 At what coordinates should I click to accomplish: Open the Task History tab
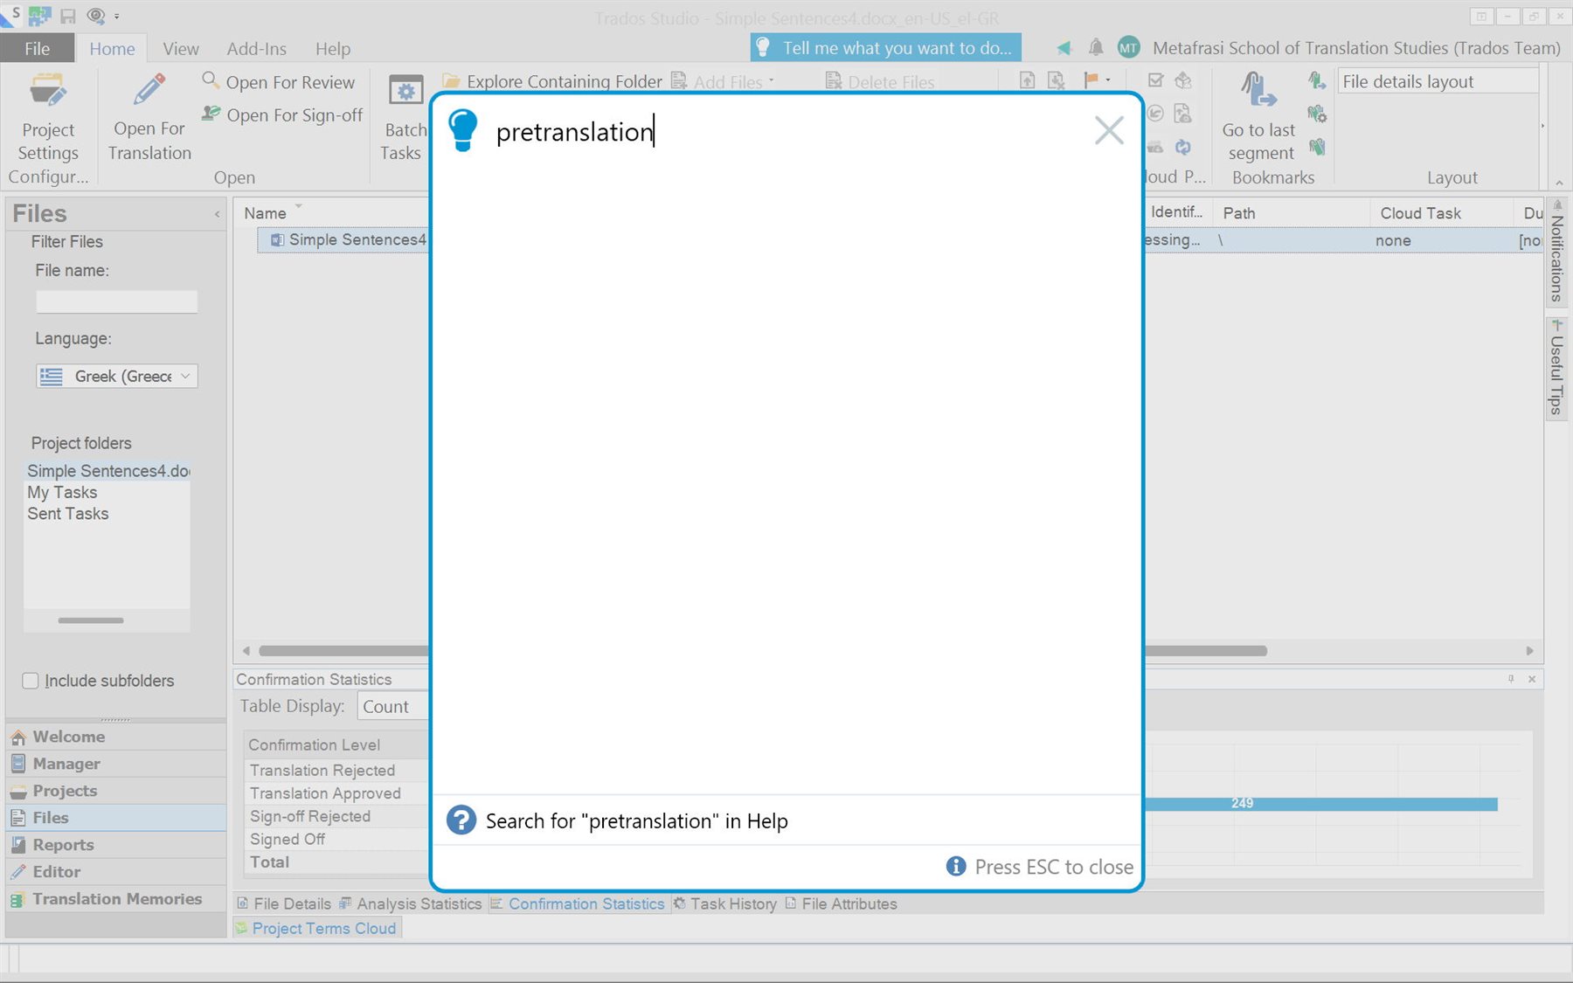point(732,903)
